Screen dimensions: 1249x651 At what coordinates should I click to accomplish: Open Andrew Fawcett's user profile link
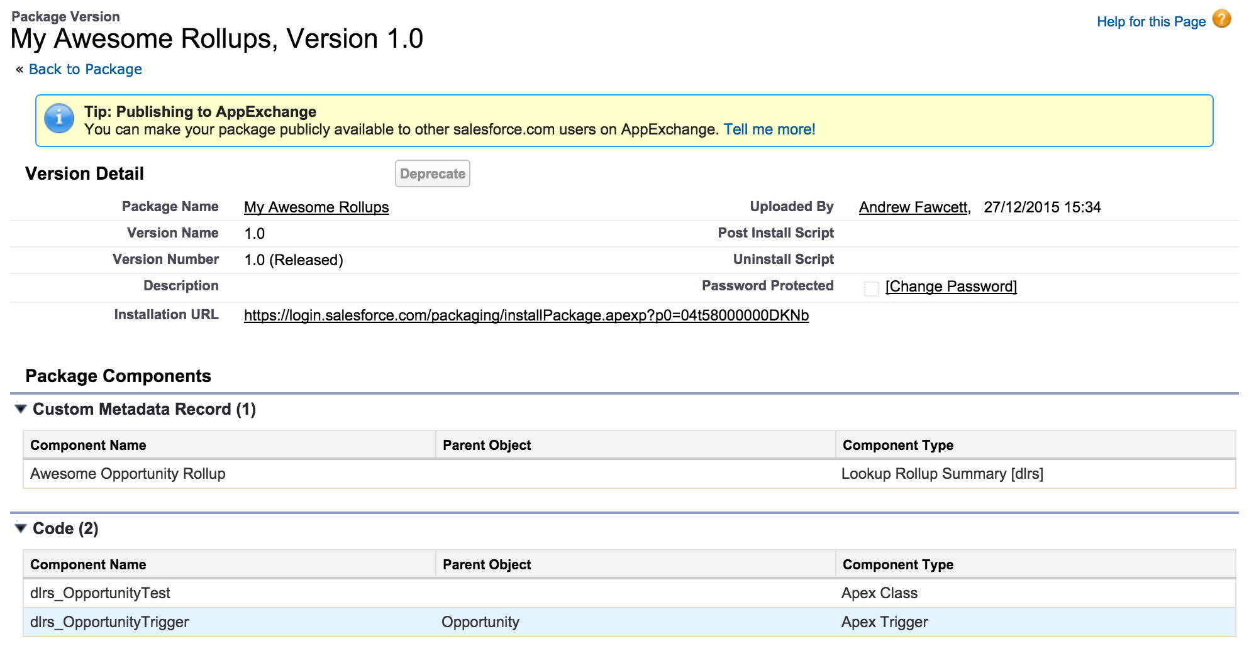click(913, 207)
